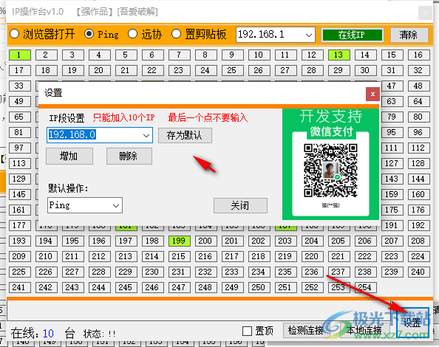439x347 pixels.
Task: Select the 浏览器打开 radio option
Action: point(42,34)
